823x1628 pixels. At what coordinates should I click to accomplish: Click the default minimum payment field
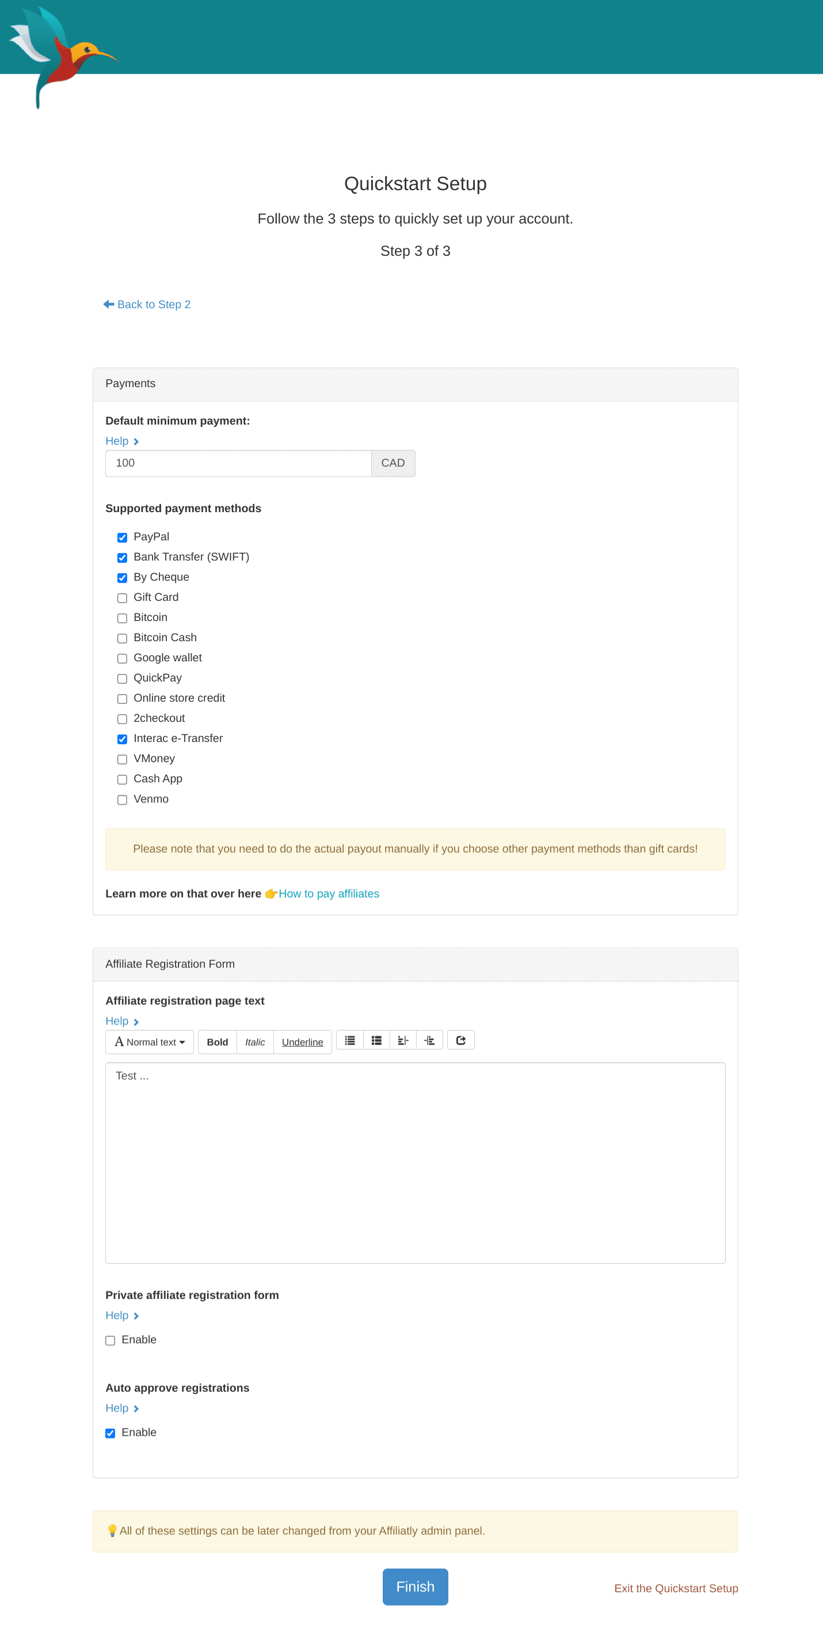pos(238,463)
